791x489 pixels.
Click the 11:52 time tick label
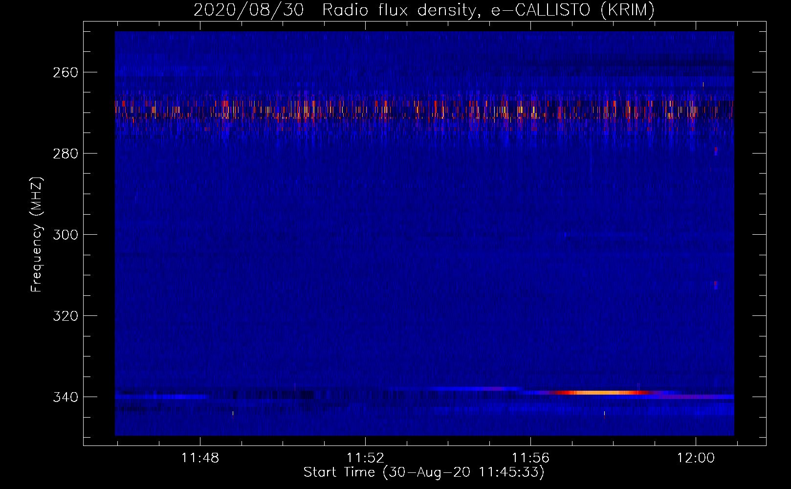(365, 458)
